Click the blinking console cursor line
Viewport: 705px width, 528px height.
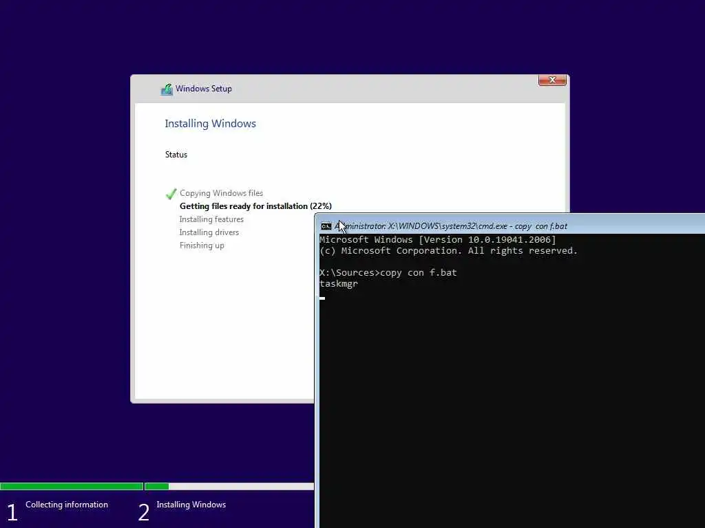tap(322, 298)
